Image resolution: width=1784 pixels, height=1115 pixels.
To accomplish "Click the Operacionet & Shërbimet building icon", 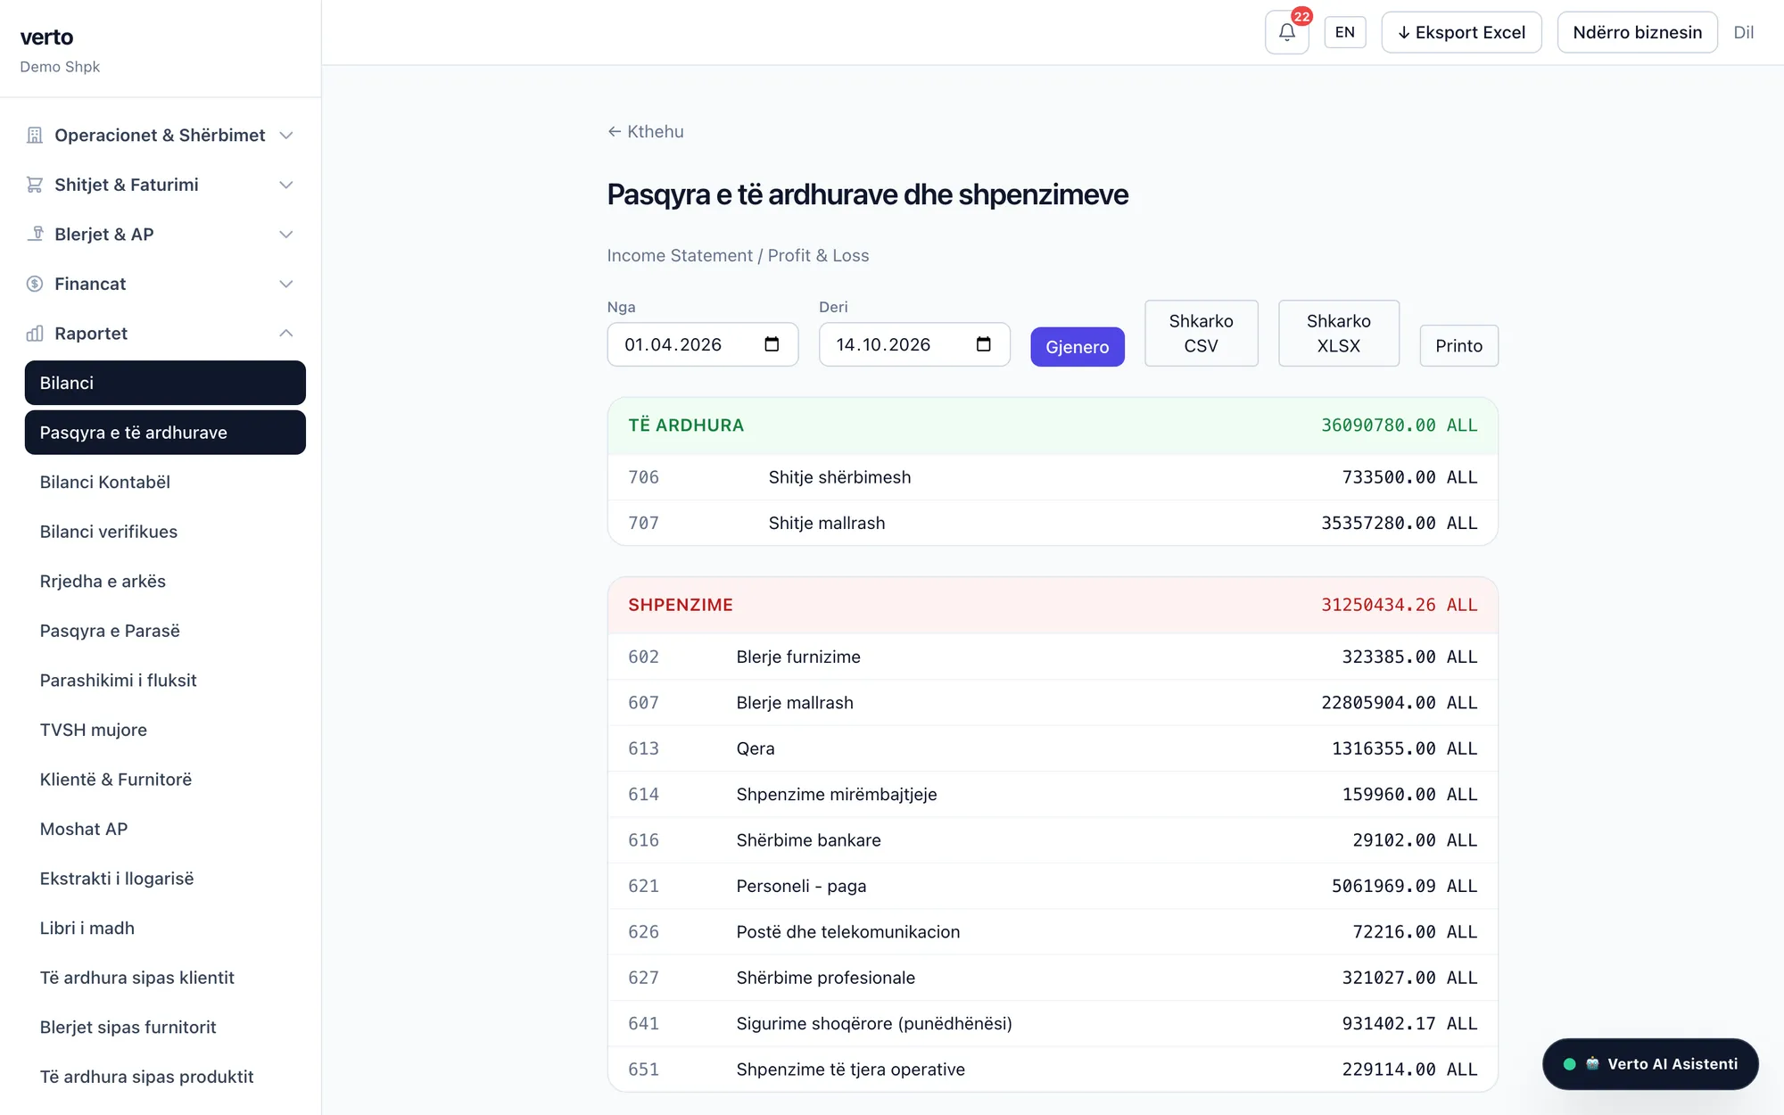I will [x=35, y=136].
